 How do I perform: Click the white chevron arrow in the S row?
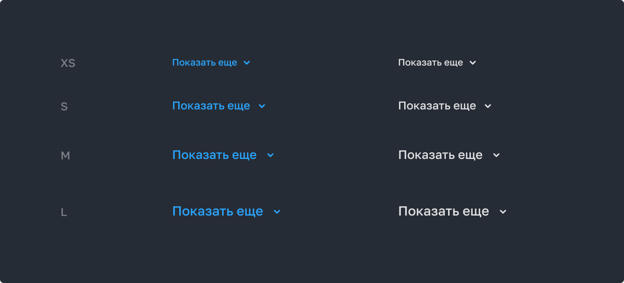click(488, 106)
